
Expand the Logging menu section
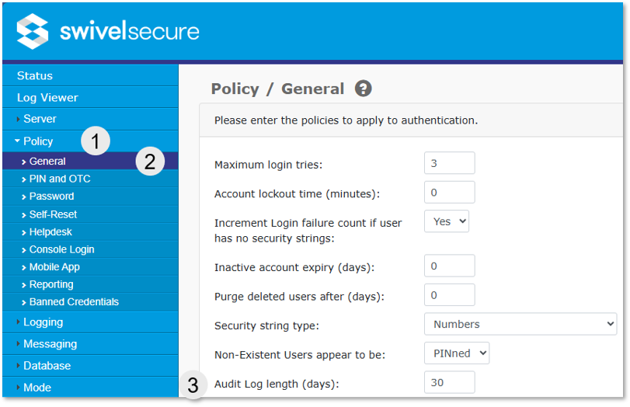43,322
